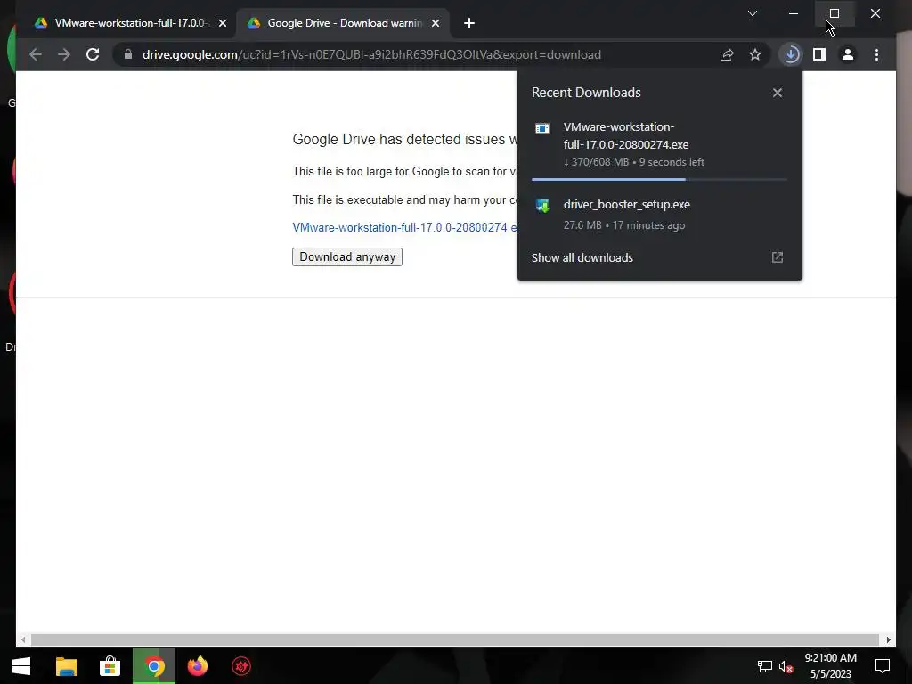Launch Firefox from the taskbar
This screenshot has height=684, width=912.
coord(198,666)
